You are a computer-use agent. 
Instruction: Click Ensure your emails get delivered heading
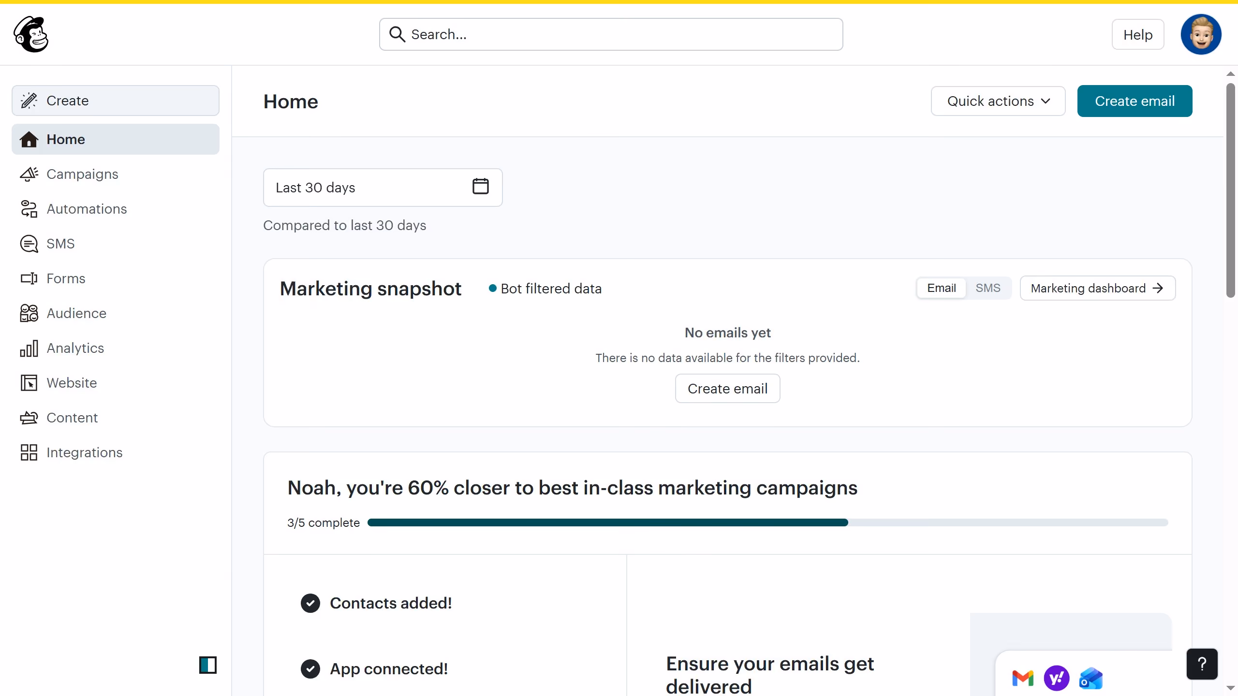tap(770, 675)
